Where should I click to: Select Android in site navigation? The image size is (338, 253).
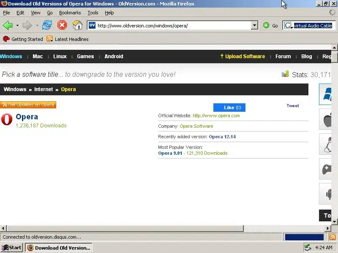coord(114,57)
